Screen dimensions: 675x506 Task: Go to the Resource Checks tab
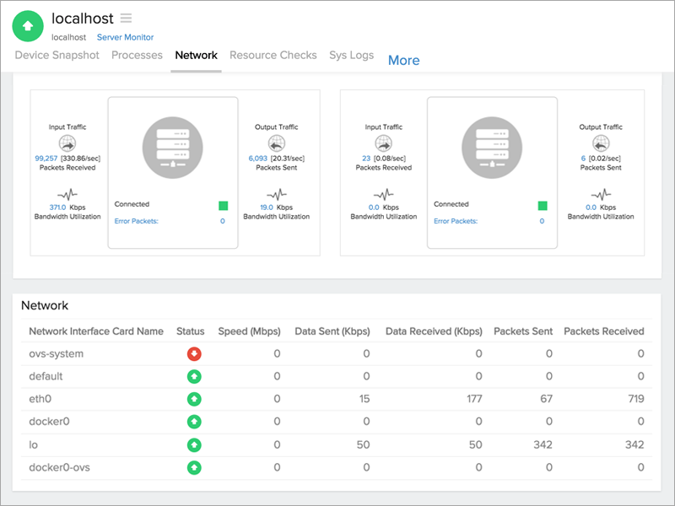pos(273,56)
